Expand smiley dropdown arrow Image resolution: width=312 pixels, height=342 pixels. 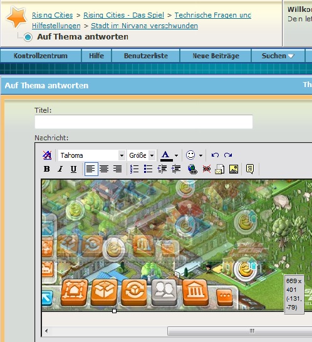200,155
